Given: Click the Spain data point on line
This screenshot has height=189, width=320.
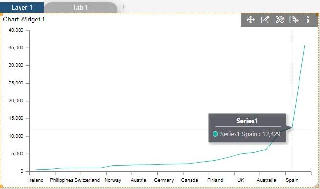Looking at the screenshot, I should point(292,128).
